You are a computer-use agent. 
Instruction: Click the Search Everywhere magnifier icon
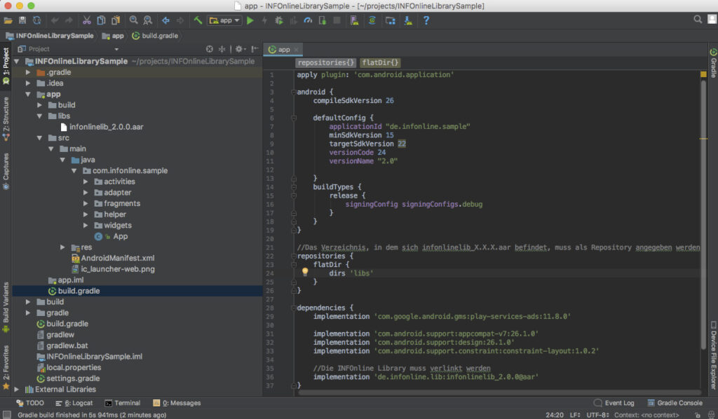[x=698, y=20]
